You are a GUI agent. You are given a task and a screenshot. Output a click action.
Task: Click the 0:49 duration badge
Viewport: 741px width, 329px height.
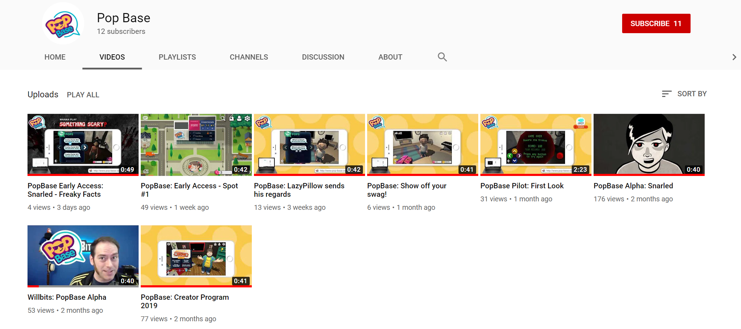coord(127,170)
